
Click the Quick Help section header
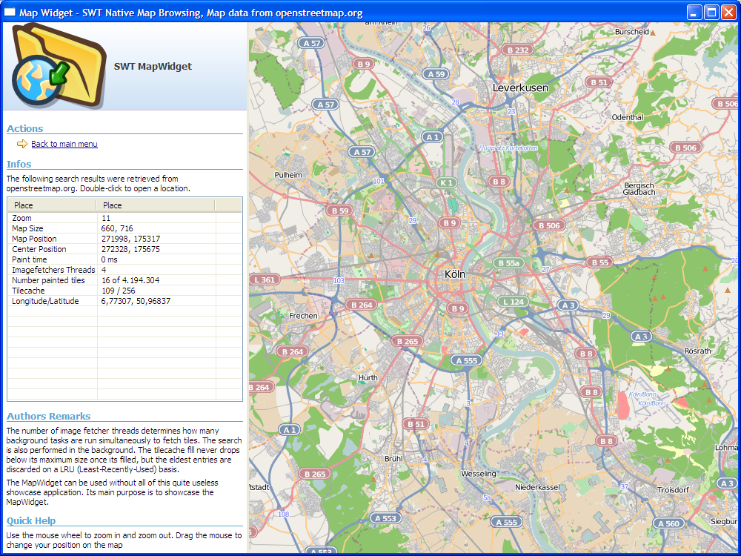point(31,520)
